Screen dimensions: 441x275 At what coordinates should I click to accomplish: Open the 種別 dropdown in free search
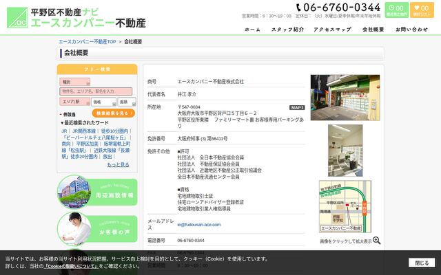tap(75, 82)
